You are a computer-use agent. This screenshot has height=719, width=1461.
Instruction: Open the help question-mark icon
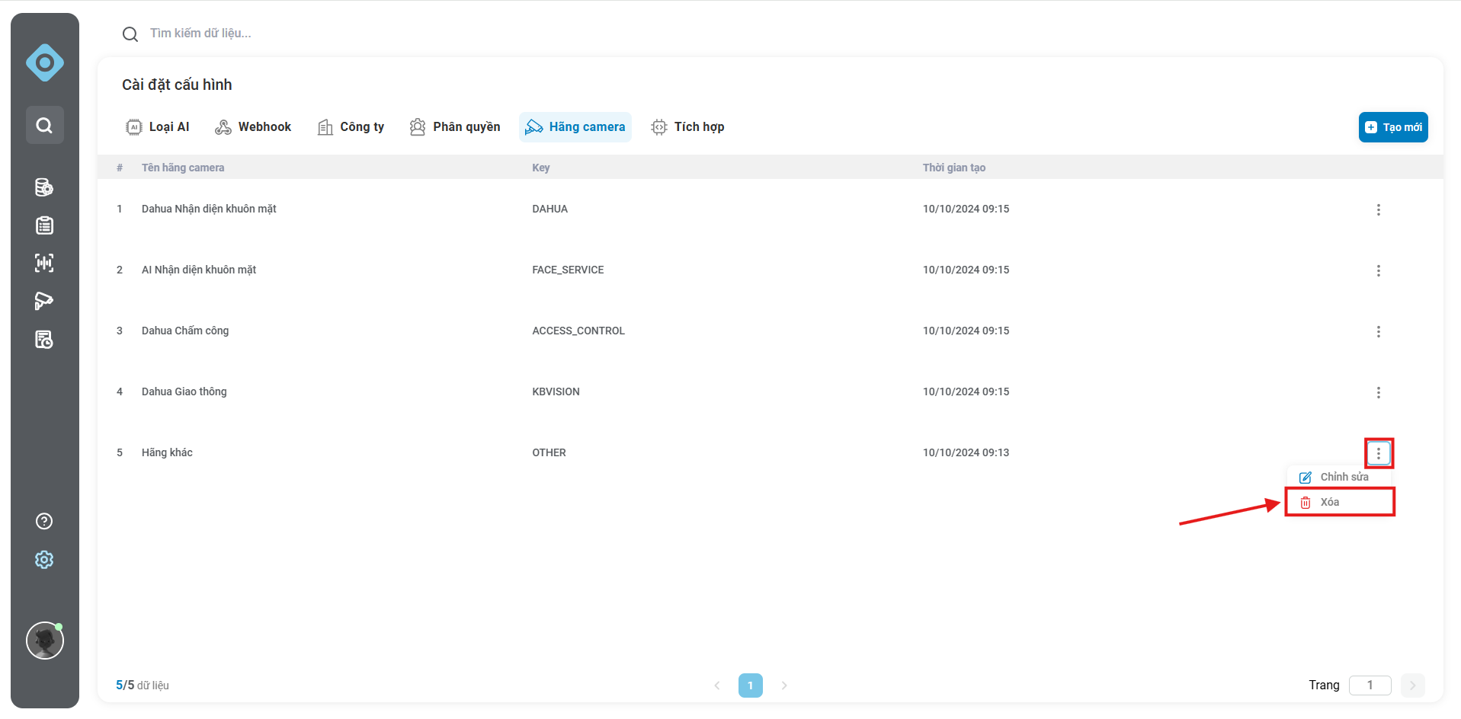[x=44, y=521]
